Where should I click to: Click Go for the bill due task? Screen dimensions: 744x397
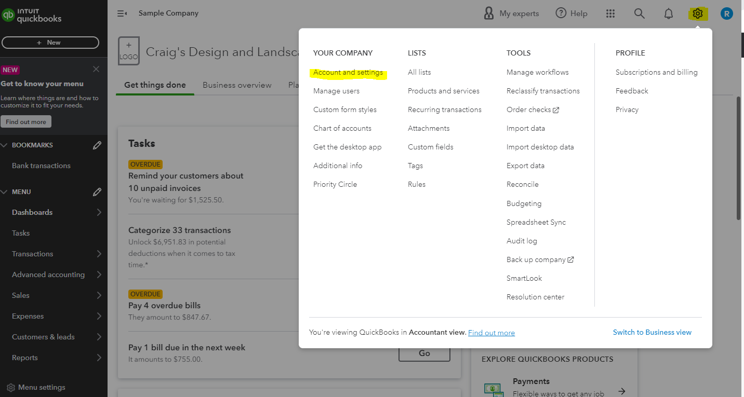click(x=424, y=353)
